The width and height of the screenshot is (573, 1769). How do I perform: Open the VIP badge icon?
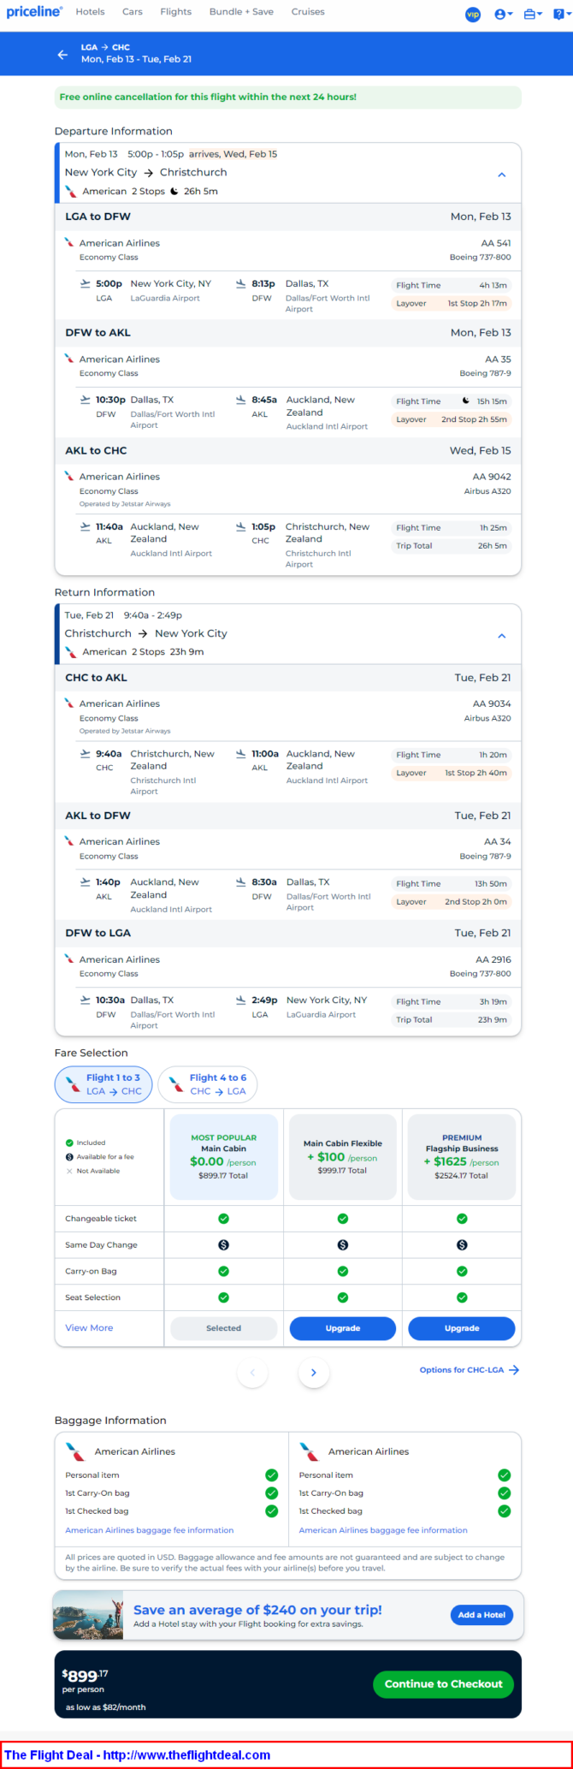[x=473, y=14]
